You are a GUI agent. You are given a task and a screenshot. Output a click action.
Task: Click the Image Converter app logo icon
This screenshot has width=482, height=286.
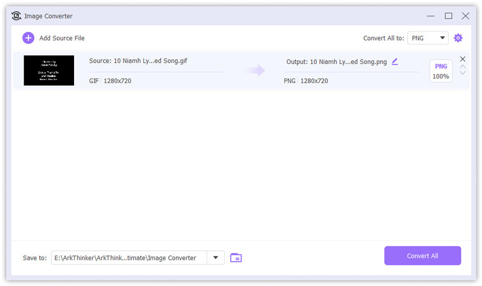click(16, 16)
